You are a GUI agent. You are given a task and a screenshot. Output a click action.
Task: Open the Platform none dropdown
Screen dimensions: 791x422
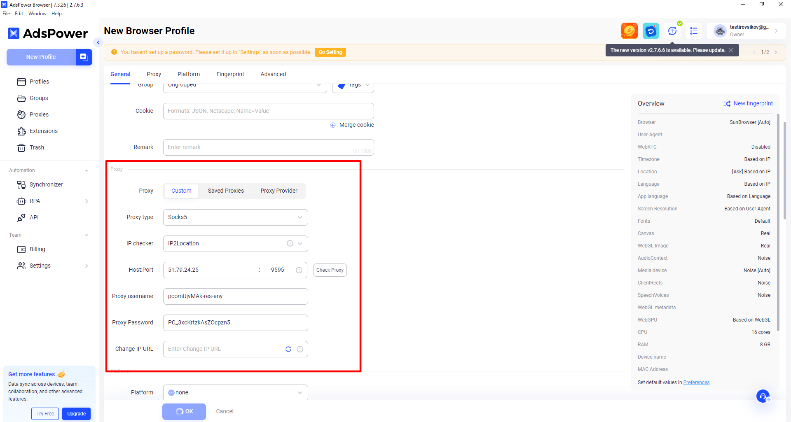235,392
